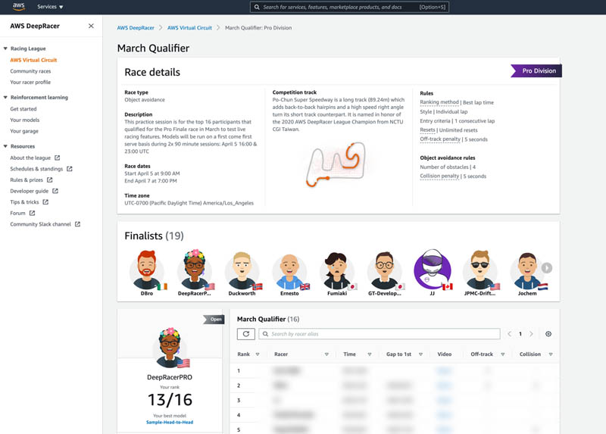This screenshot has width=606, height=434.
Task: Open the Services dropdown menu
Action: click(x=50, y=7)
